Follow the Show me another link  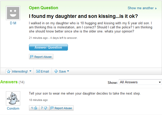pyautogui.click(x=142, y=8)
